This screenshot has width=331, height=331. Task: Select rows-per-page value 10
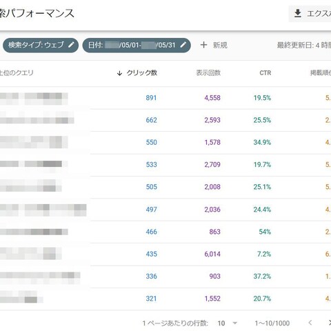point(221,323)
